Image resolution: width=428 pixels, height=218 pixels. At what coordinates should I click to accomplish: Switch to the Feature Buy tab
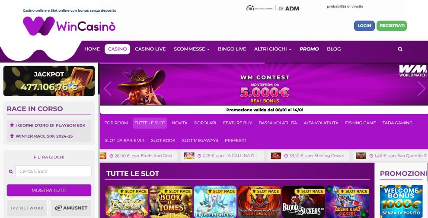point(237,123)
